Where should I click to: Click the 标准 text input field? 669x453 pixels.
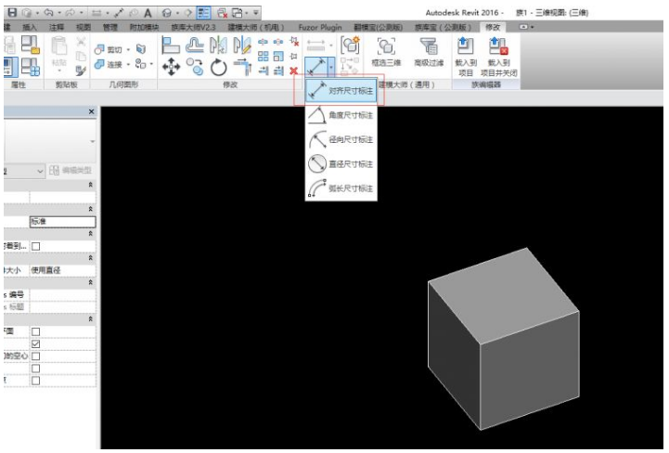pyautogui.click(x=61, y=222)
